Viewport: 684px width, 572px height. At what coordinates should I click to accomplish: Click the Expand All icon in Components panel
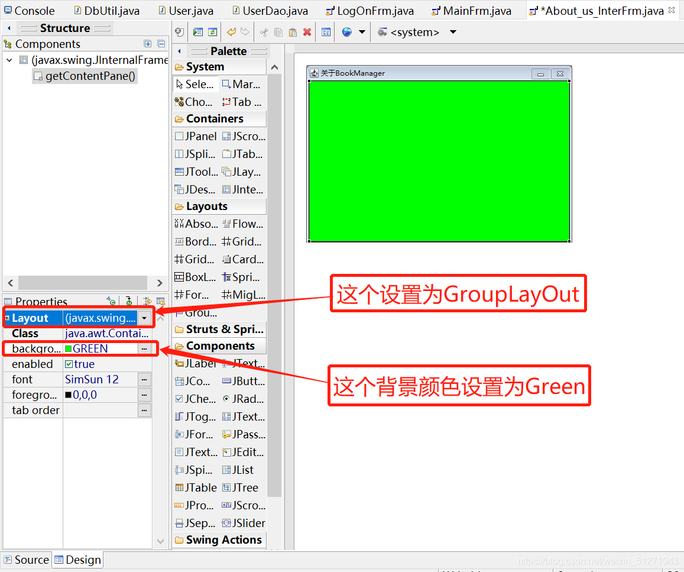[x=147, y=44]
